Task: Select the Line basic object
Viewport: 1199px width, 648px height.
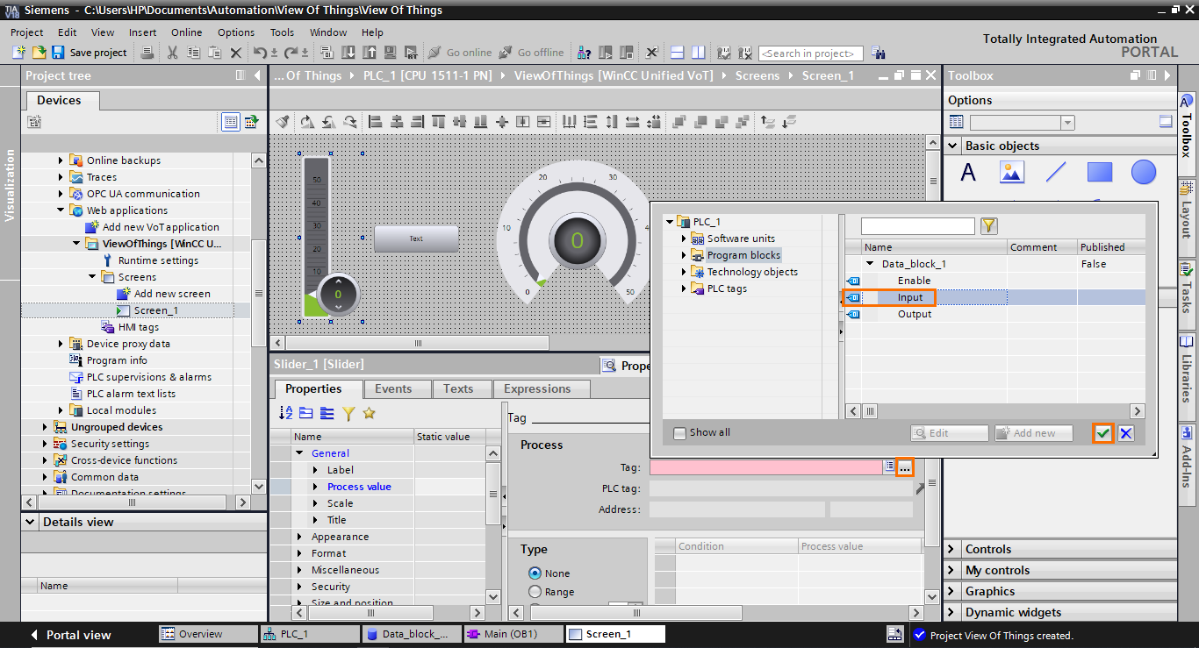Action: pos(1056,172)
